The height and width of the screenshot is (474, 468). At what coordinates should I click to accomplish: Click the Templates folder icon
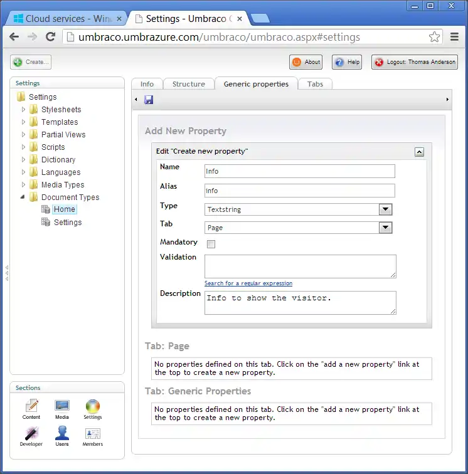(34, 122)
